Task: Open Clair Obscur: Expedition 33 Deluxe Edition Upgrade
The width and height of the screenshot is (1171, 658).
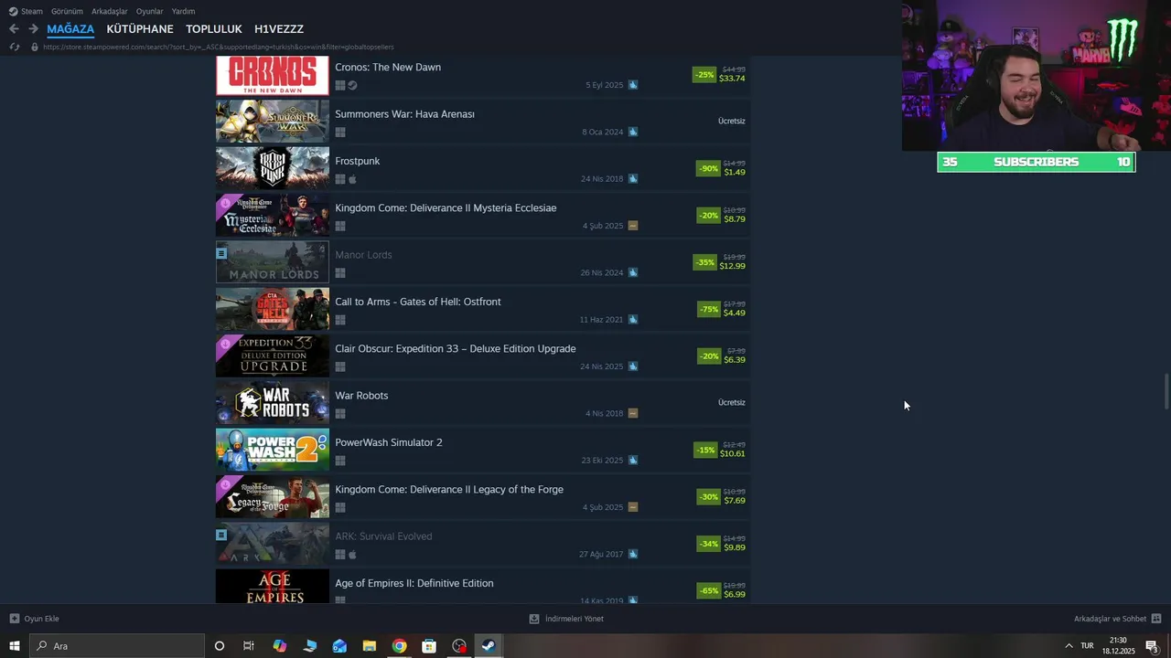Action: 483,356
